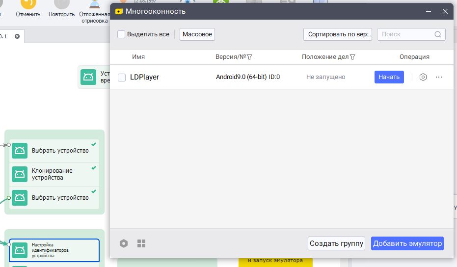Click the 'Массовое' button
The width and height of the screenshot is (457, 267).
click(197, 34)
